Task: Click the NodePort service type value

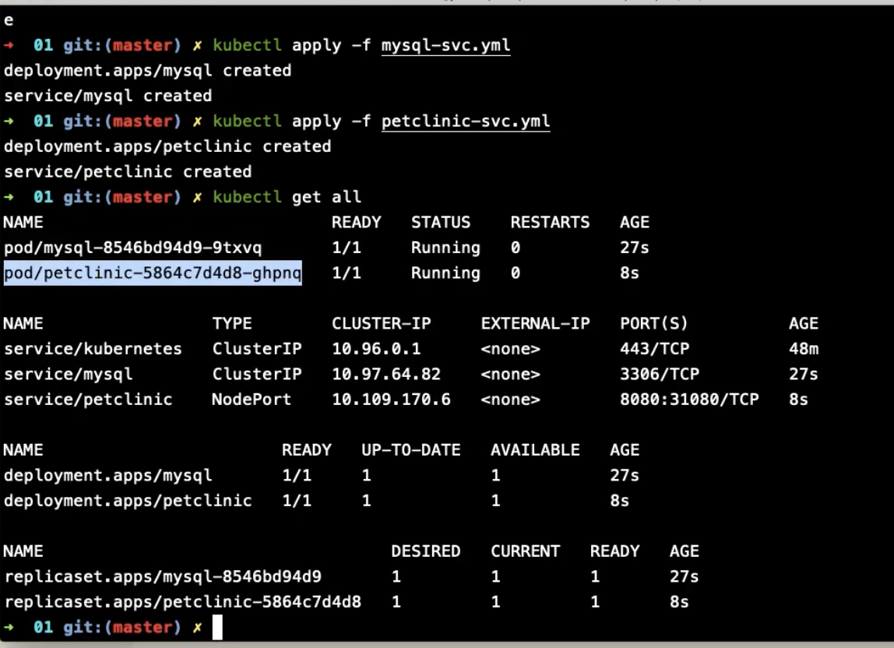Action: pos(251,400)
